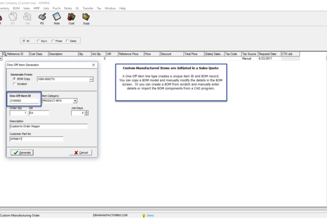This screenshot has width=327, height=218.
Task: Open the Purch menu
Action: coord(57,8)
